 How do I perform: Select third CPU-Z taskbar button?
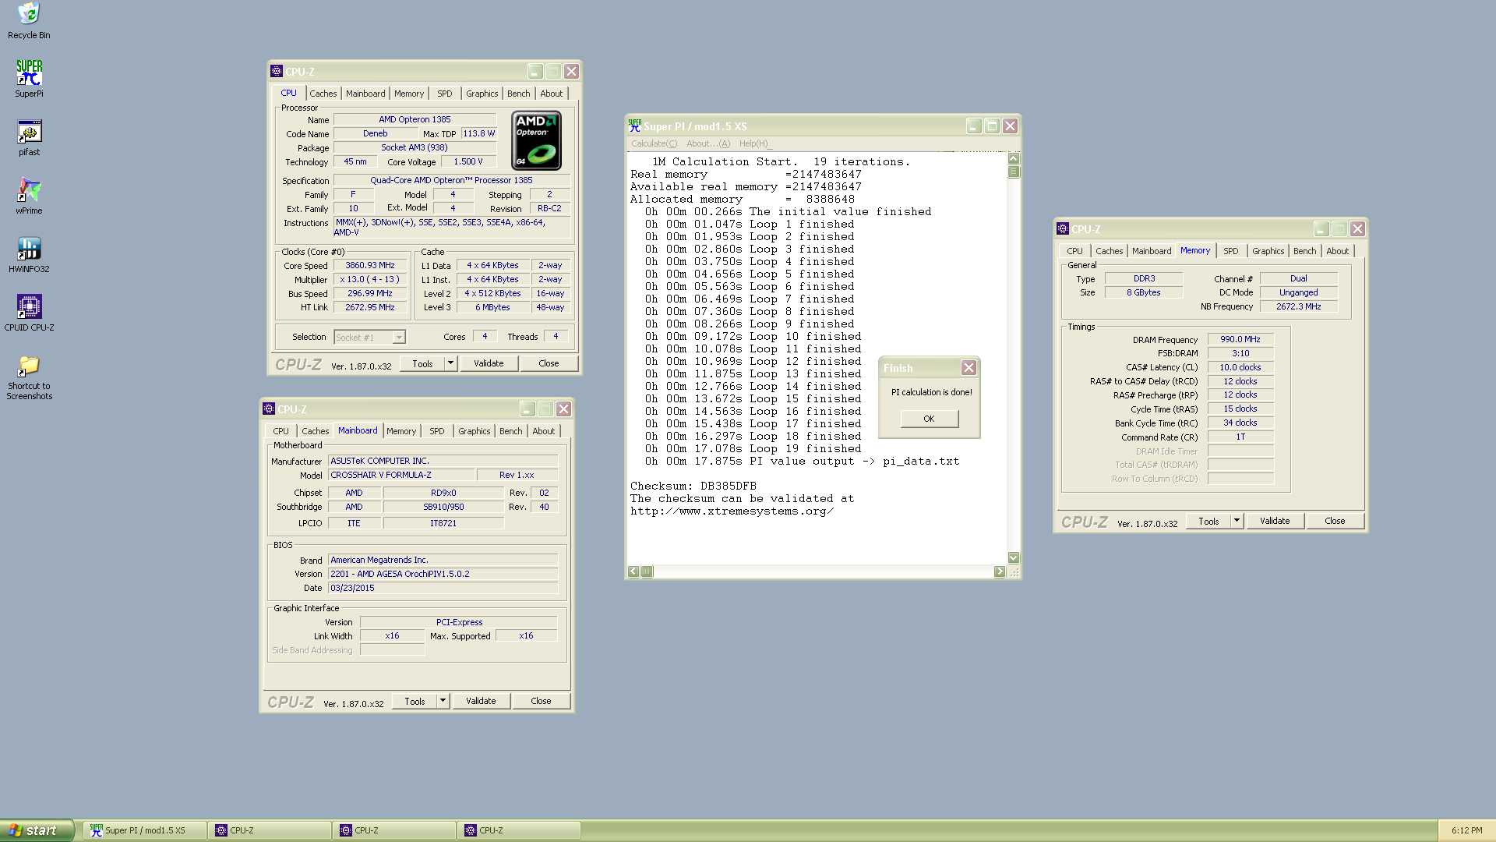(x=520, y=830)
